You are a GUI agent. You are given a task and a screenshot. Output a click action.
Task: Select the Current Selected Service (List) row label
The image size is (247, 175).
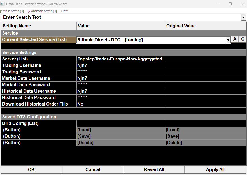click(x=39, y=40)
